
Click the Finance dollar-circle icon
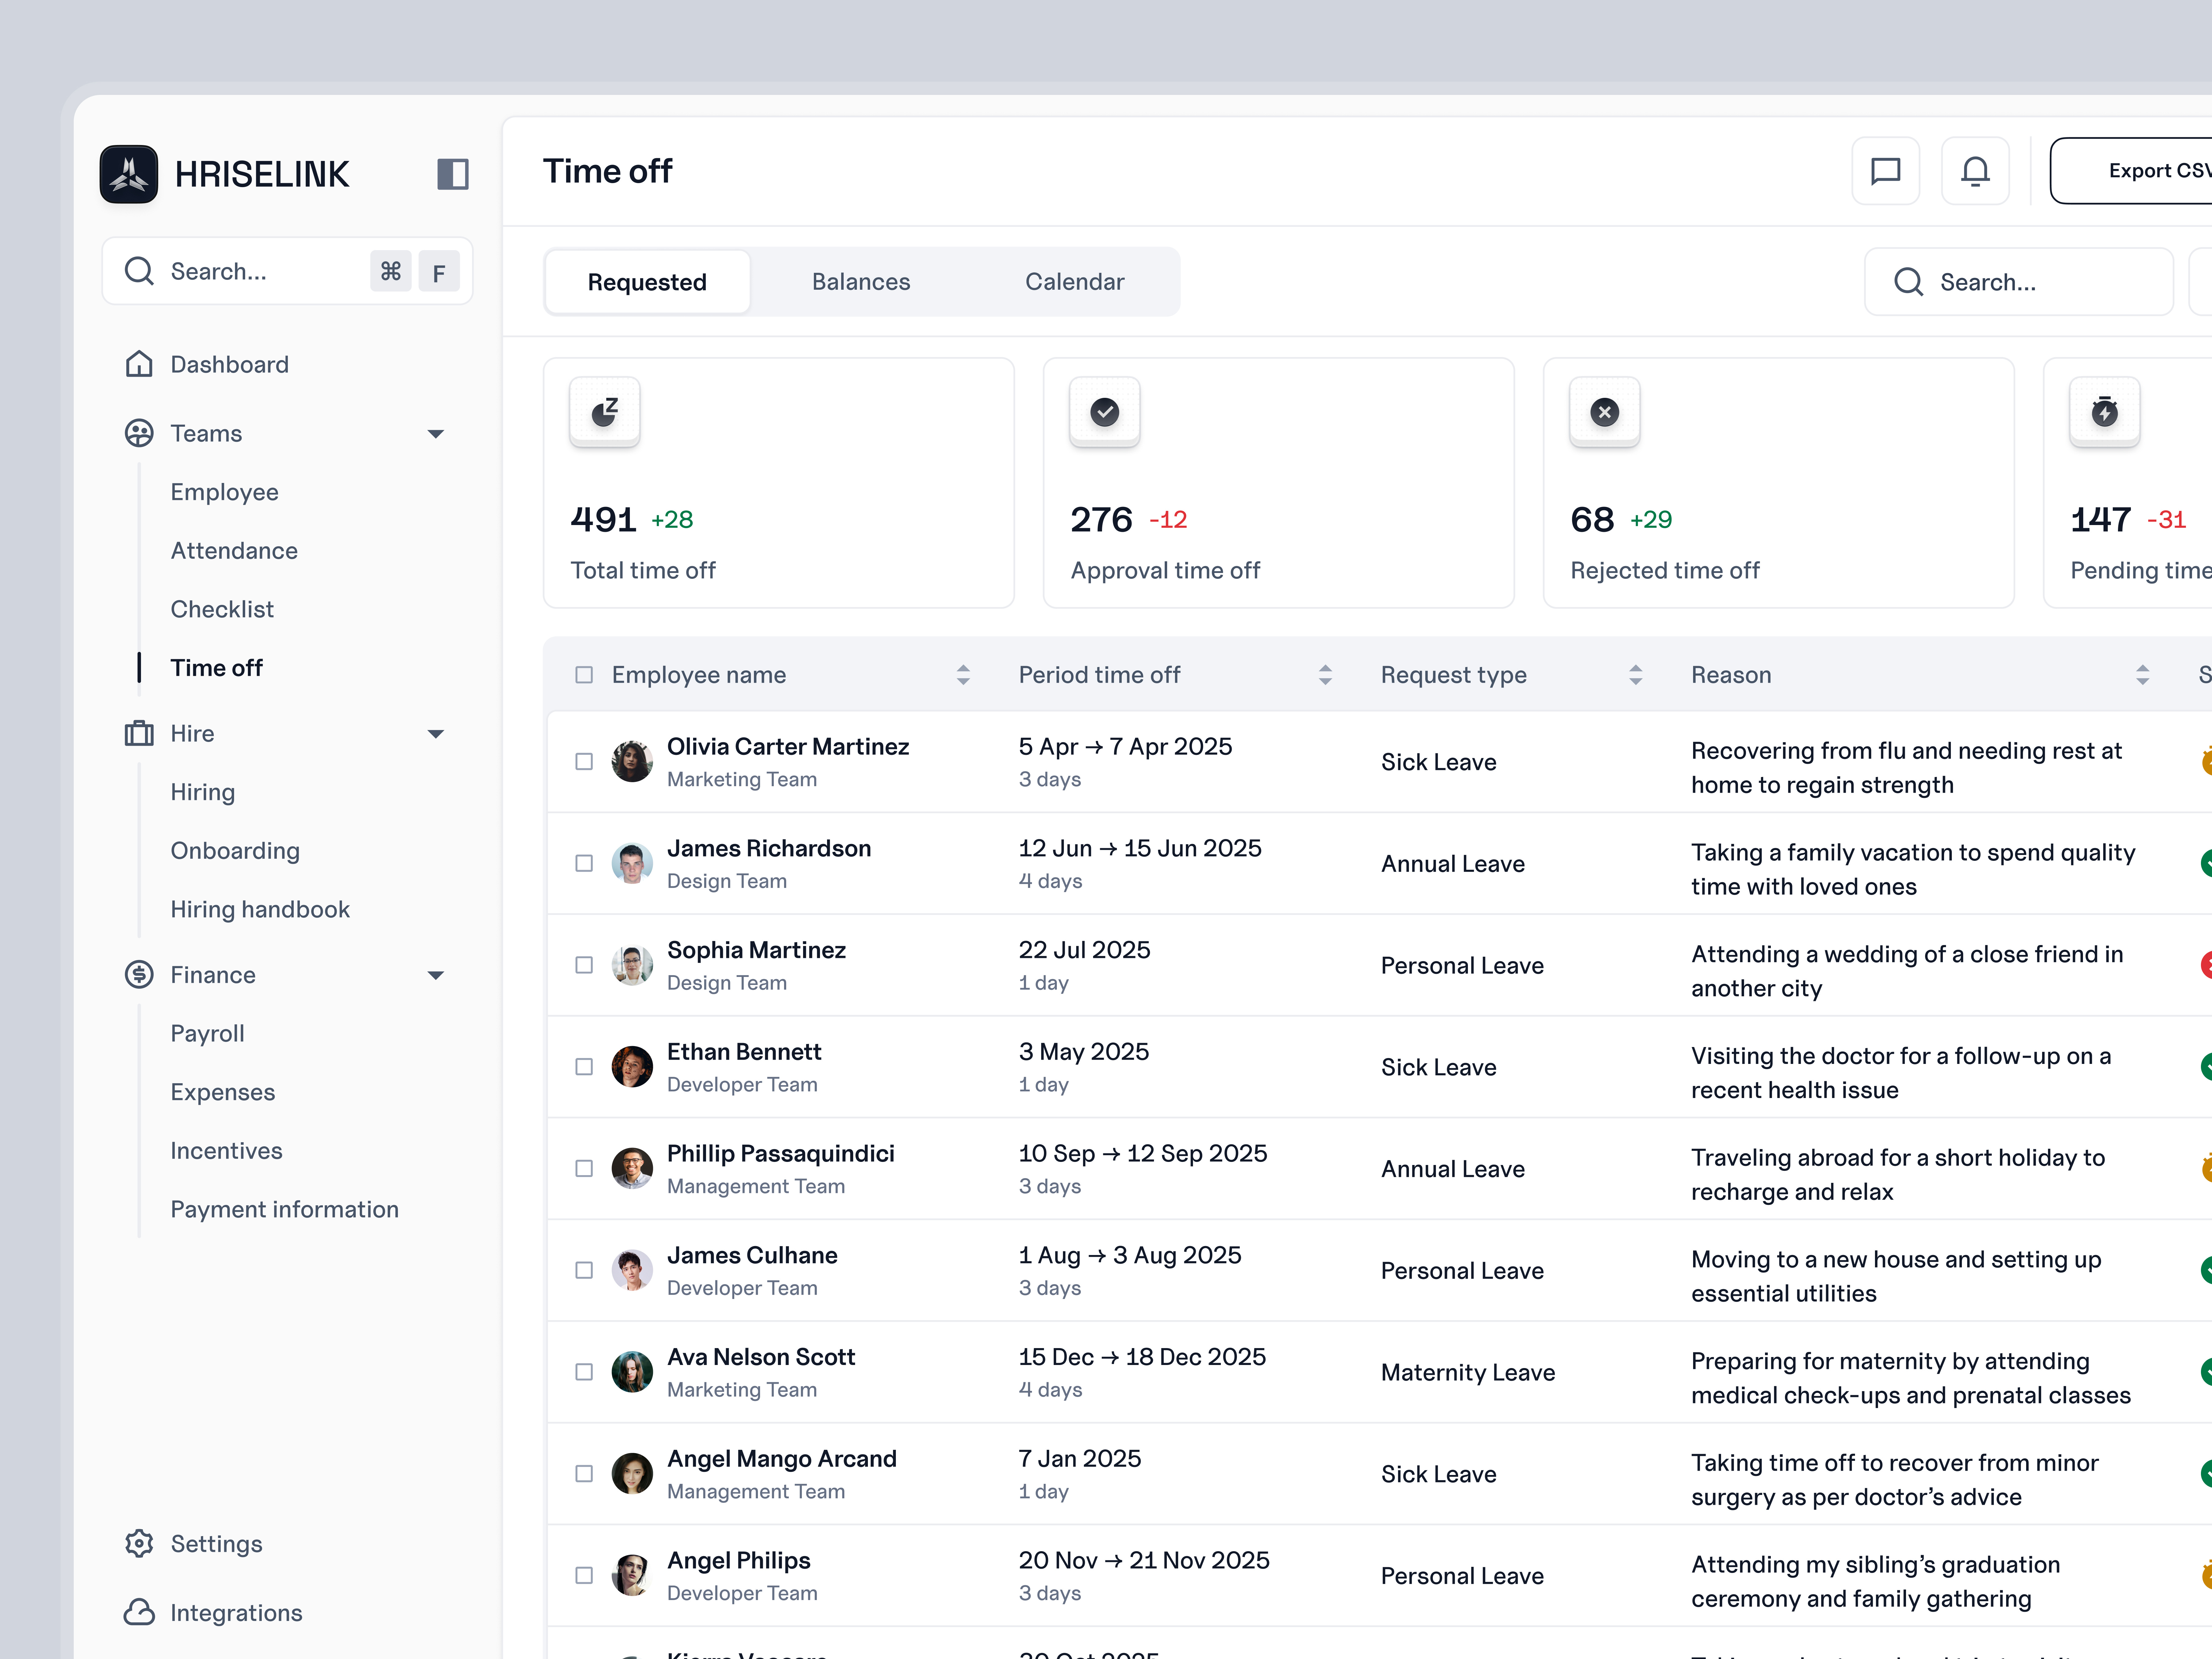click(x=139, y=974)
